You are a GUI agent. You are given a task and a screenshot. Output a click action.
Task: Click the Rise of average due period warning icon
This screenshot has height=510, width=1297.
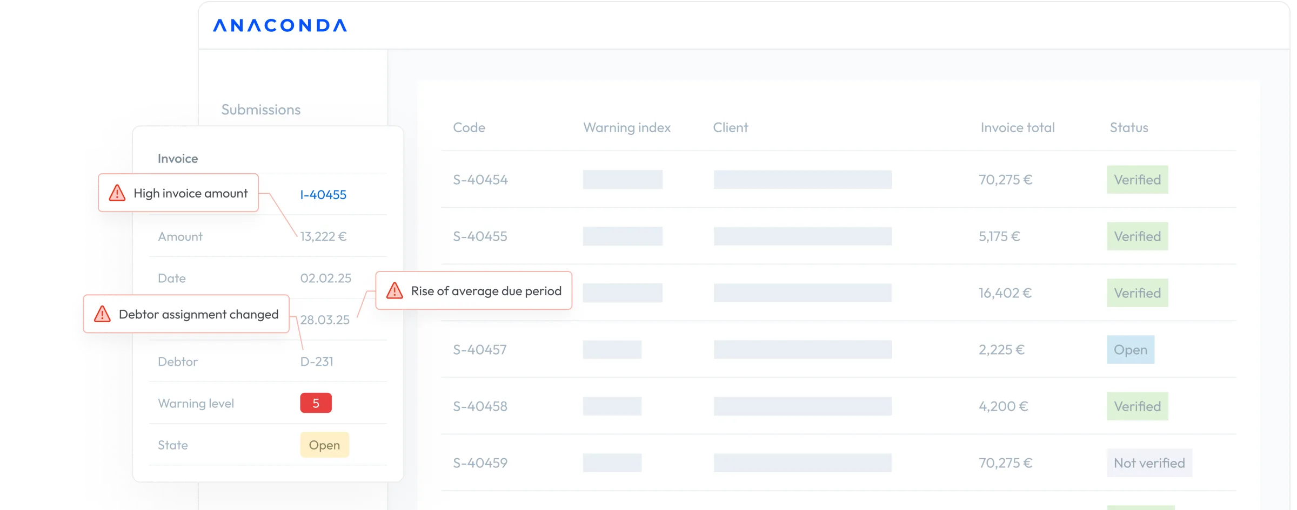pyautogui.click(x=395, y=290)
